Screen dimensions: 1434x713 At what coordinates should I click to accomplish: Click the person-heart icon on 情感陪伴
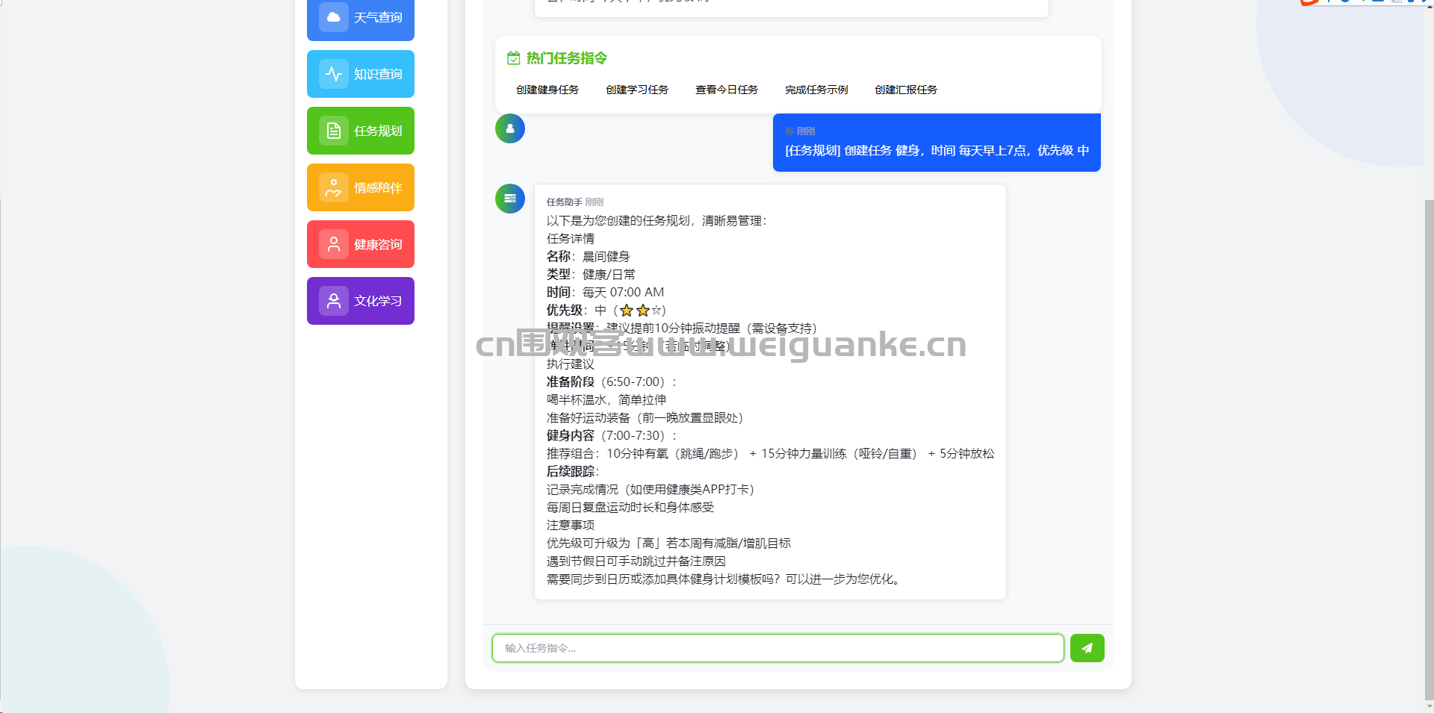[334, 187]
